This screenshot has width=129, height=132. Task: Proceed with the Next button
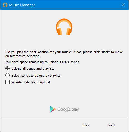[x=112, y=125]
